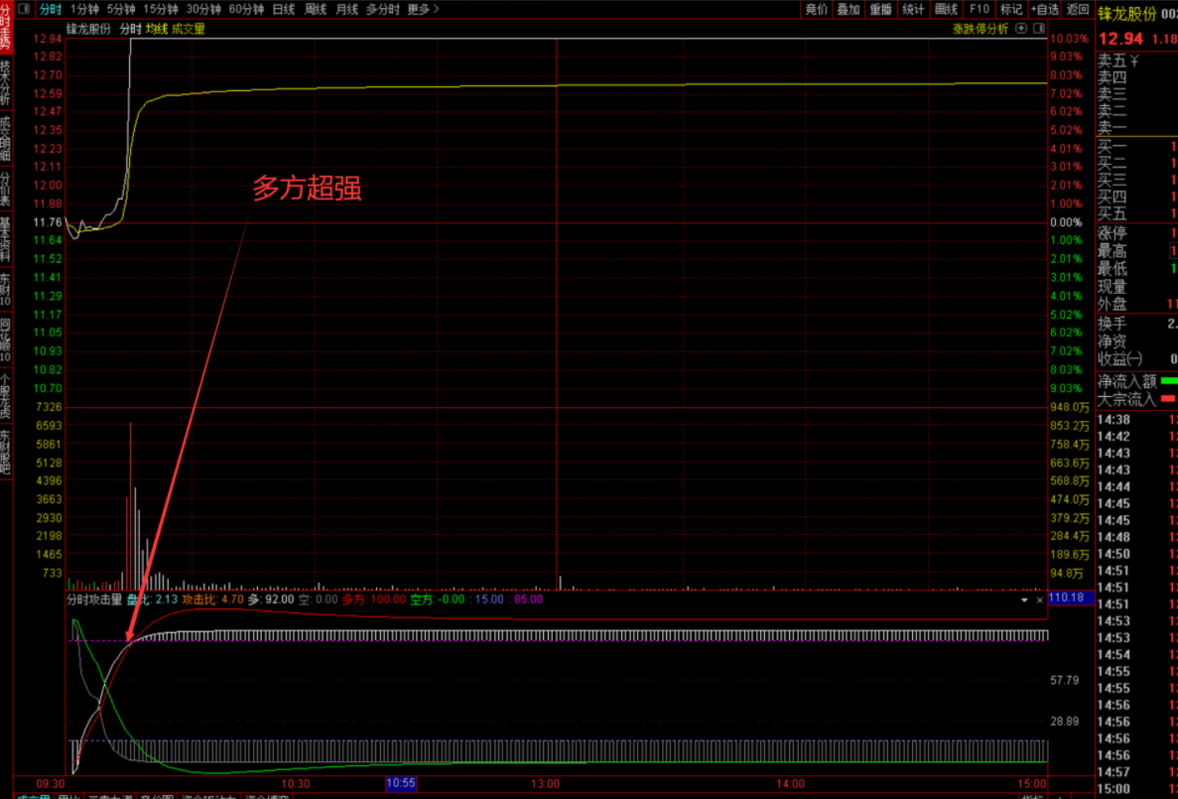The width and height of the screenshot is (1178, 799).
Task: Toggle the 成交量 volume display
Action: 189,29
